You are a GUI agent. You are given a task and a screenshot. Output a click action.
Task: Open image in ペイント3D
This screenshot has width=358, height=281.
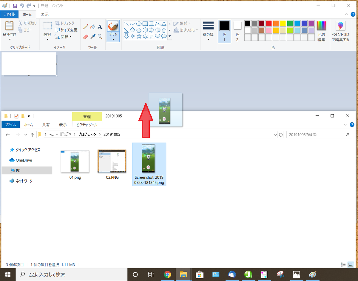pos(340,30)
